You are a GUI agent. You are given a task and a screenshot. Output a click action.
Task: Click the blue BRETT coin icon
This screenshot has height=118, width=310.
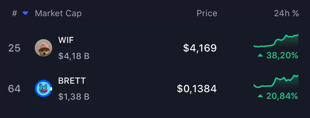tap(43, 89)
